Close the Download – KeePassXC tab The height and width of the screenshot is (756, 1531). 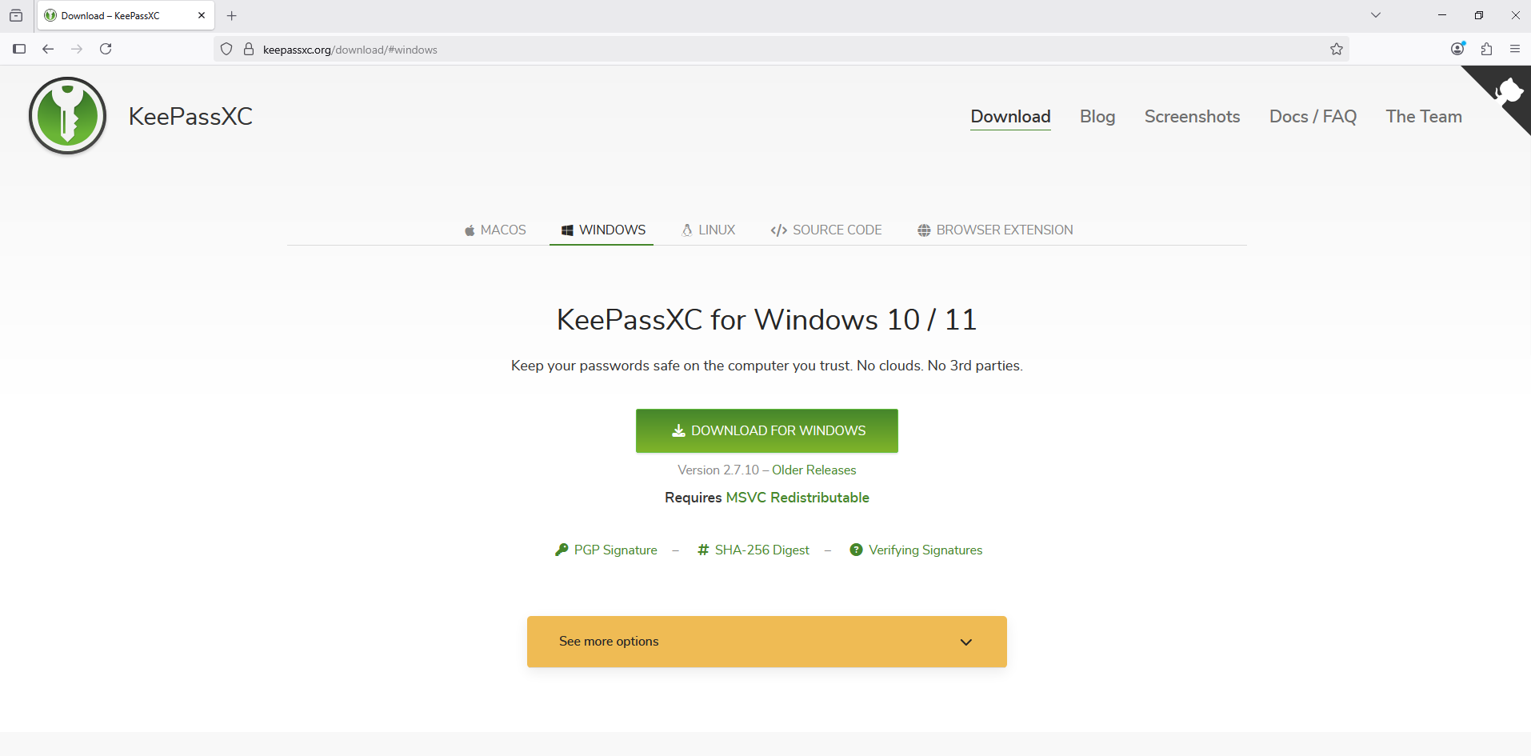(x=202, y=15)
